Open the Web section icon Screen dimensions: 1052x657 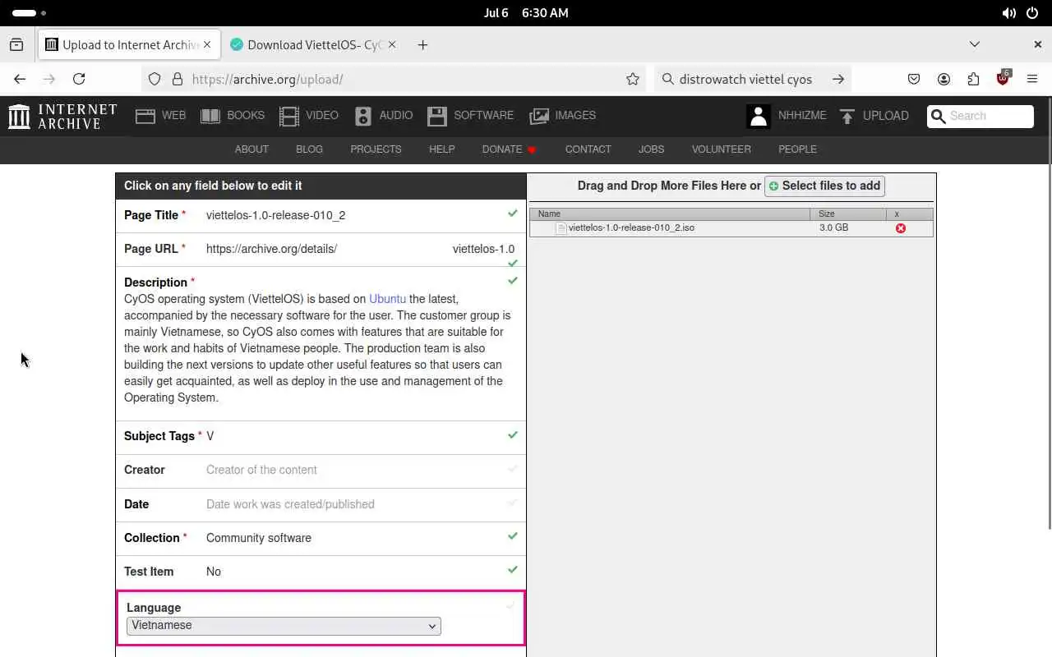pos(145,116)
